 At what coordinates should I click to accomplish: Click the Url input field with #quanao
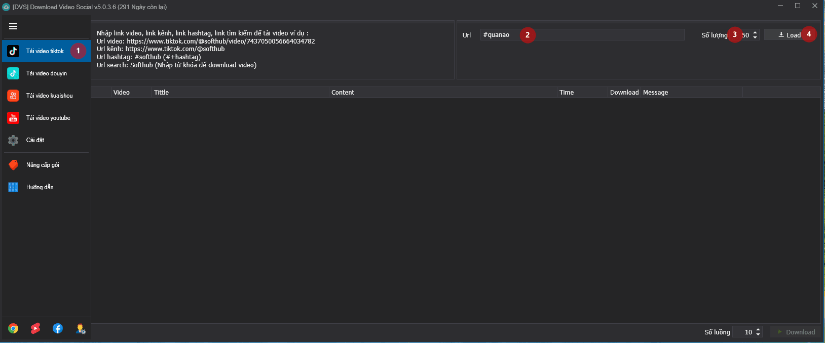pos(582,35)
